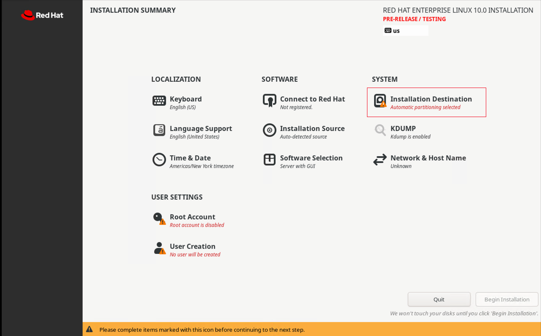Click the "Kdump is enabled" status text
Viewport: 541px width, 336px height.
(410, 137)
